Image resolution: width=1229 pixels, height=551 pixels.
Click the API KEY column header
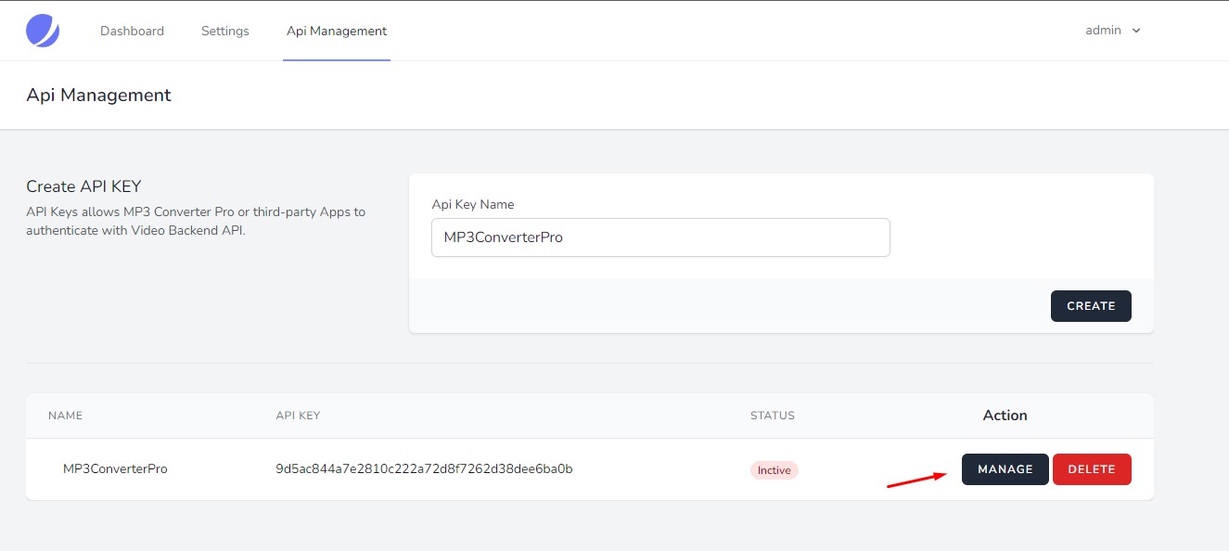click(298, 416)
